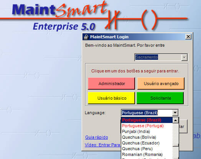
Task: Log in as Administrador
Action: tap(111, 84)
